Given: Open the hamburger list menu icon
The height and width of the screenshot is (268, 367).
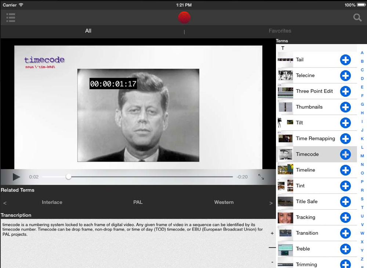Looking at the screenshot, I should tap(11, 18).
